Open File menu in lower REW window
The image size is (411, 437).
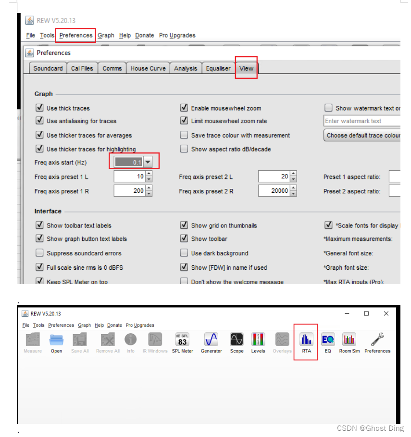(x=25, y=325)
